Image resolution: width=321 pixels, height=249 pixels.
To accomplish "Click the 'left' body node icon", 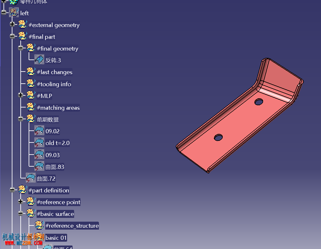I will (x=14, y=12).
